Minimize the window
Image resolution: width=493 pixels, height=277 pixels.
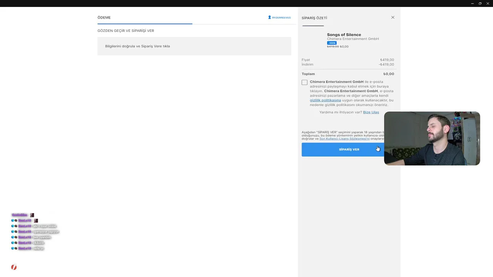(473, 3)
